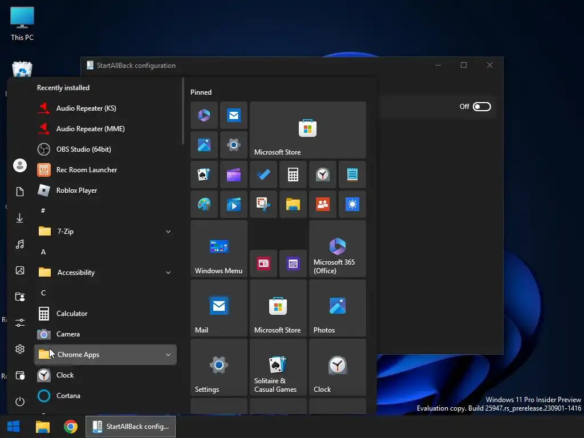Launch Camera from the app list
Screen dimensions: 584x438
coord(106,334)
